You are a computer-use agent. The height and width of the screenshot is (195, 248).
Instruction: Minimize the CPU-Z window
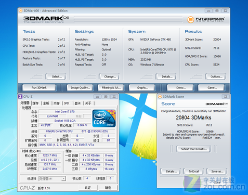coord(98,97)
